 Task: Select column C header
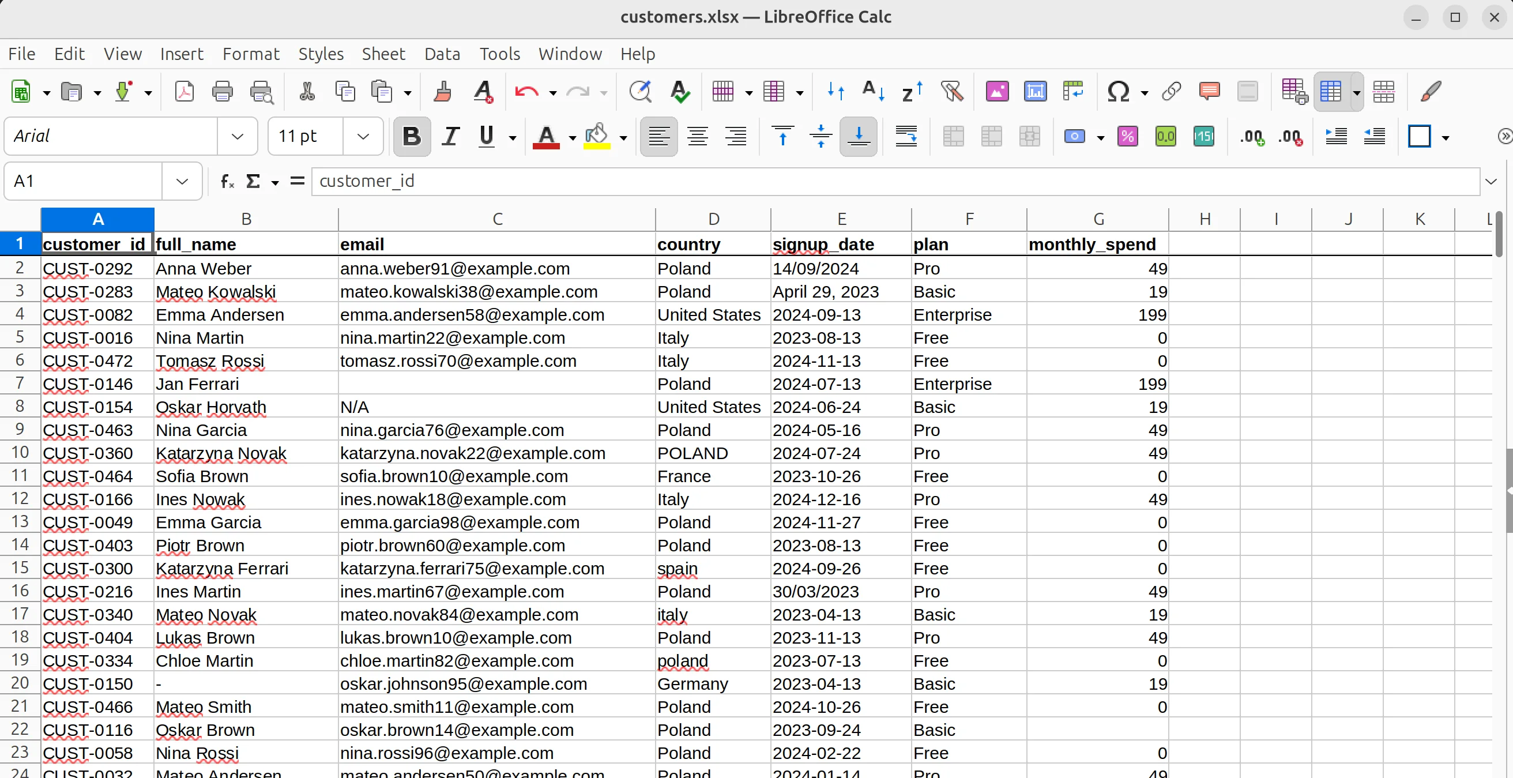[497, 219]
